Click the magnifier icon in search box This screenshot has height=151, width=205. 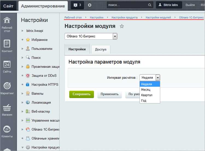(150, 5)
